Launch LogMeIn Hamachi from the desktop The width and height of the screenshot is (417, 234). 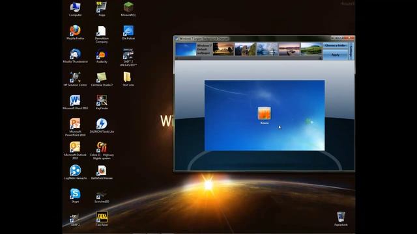pos(76,172)
